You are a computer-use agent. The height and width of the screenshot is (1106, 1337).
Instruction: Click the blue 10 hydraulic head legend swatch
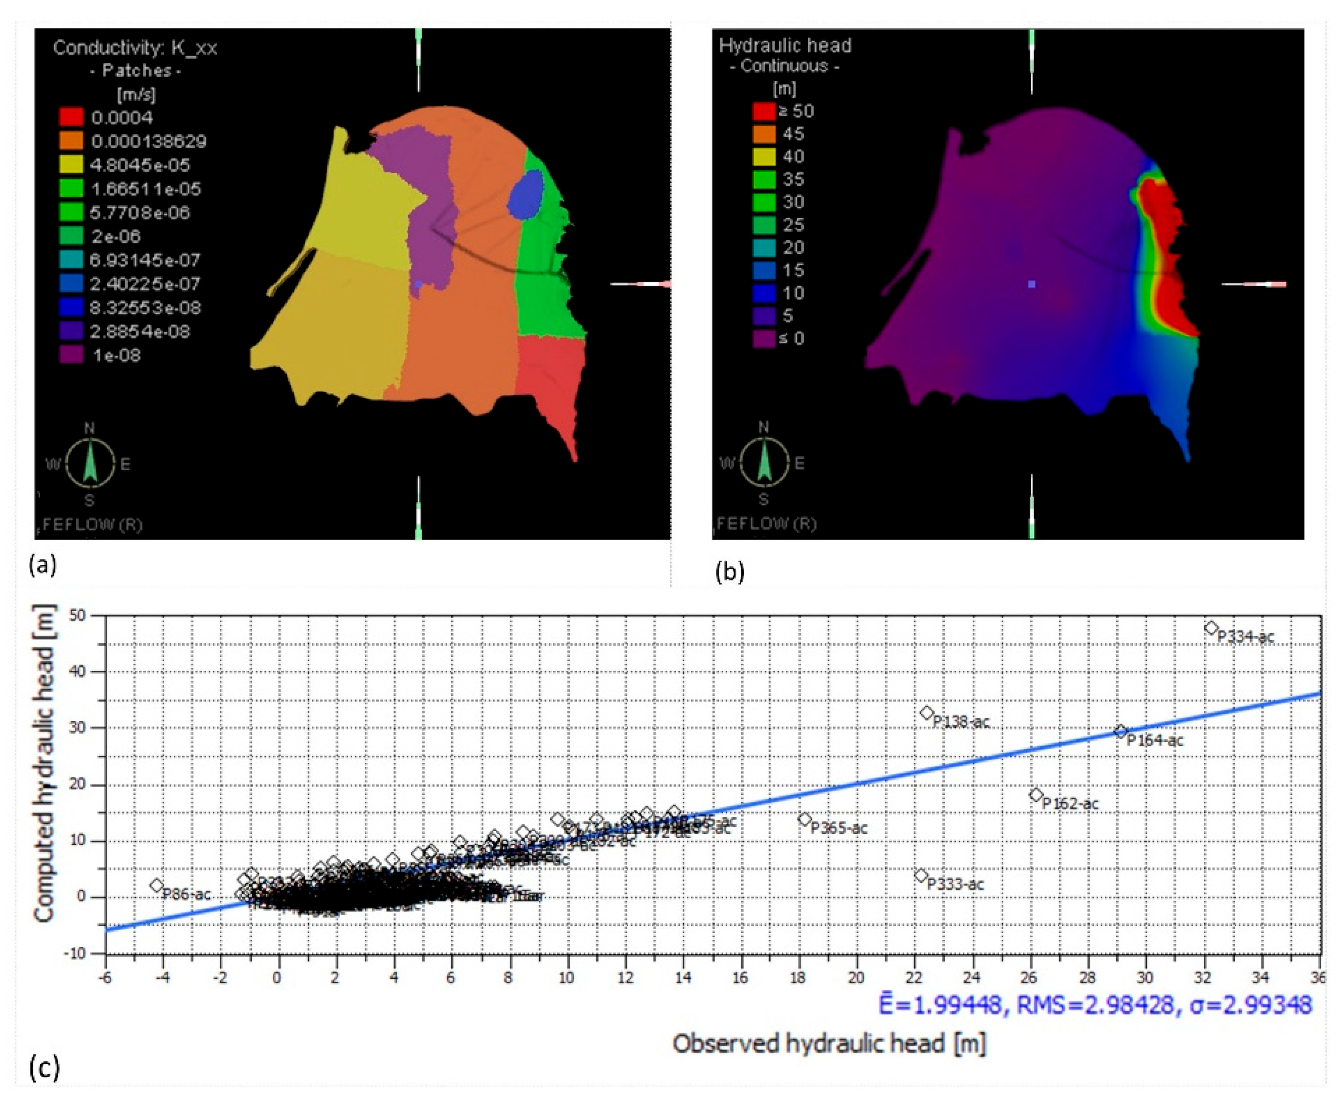coord(764,293)
